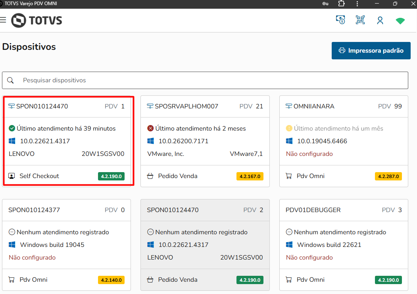The image size is (417, 294).
Task: Click no-service status icon on PDV01DEBUGGER card
Action: click(x=289, y=232)
